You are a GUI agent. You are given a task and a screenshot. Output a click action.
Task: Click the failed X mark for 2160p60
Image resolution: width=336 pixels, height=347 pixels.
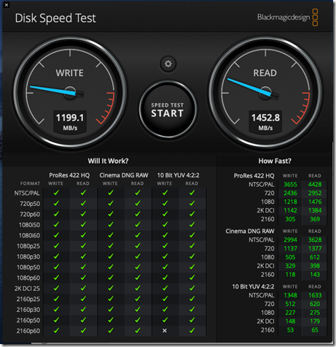click(165, 331)
